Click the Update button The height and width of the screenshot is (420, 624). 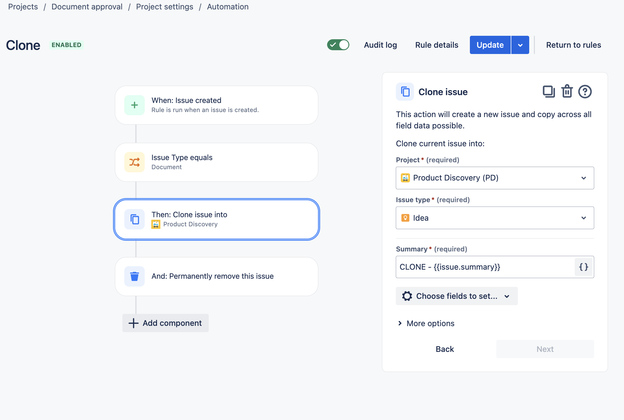tap(490, 45)
